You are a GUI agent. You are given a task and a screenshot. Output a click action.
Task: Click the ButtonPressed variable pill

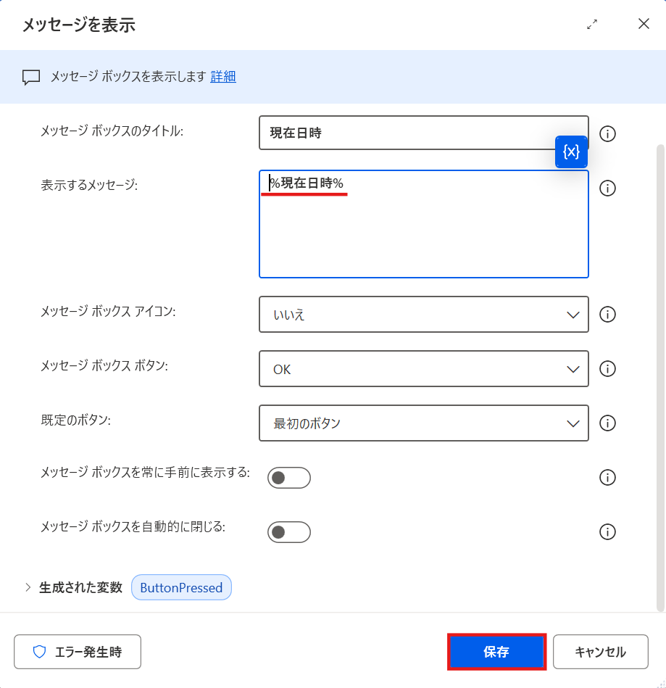(180, 587)
